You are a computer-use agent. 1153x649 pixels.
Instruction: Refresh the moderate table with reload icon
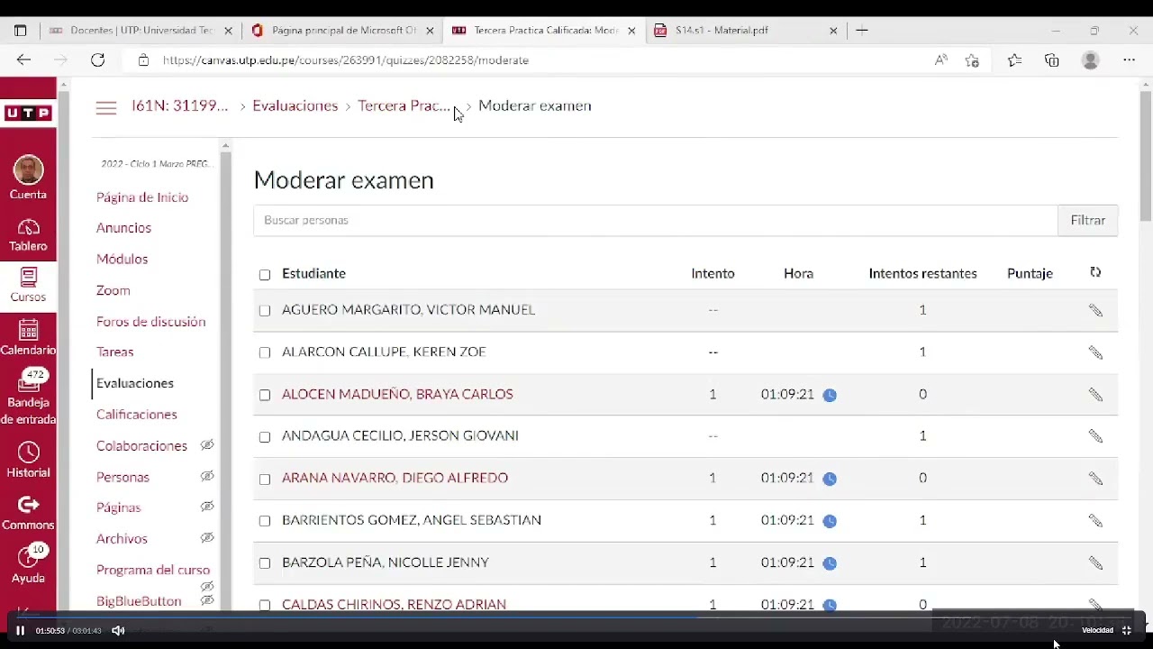1095,272
